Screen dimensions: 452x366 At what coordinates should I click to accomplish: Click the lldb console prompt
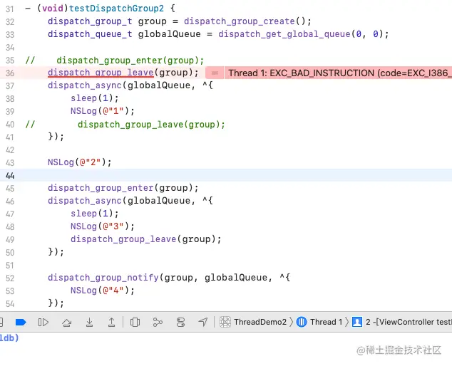[9, 338]
